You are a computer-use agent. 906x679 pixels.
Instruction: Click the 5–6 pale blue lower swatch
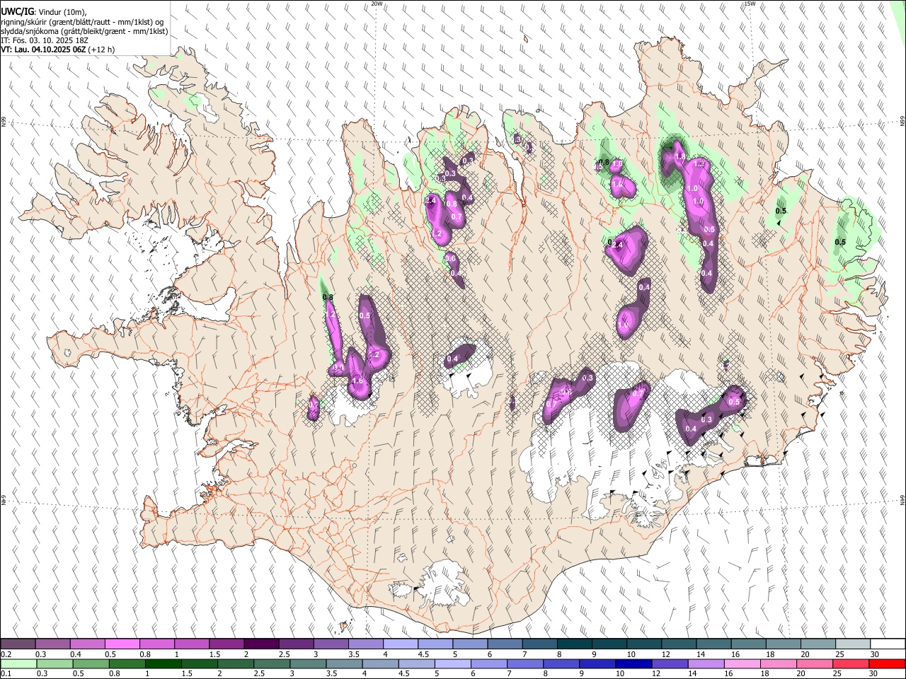point(452,663)
